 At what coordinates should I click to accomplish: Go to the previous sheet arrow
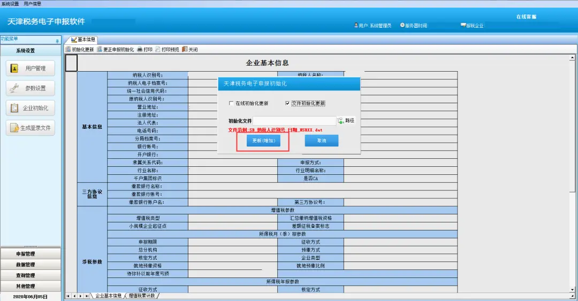[74, 296]
